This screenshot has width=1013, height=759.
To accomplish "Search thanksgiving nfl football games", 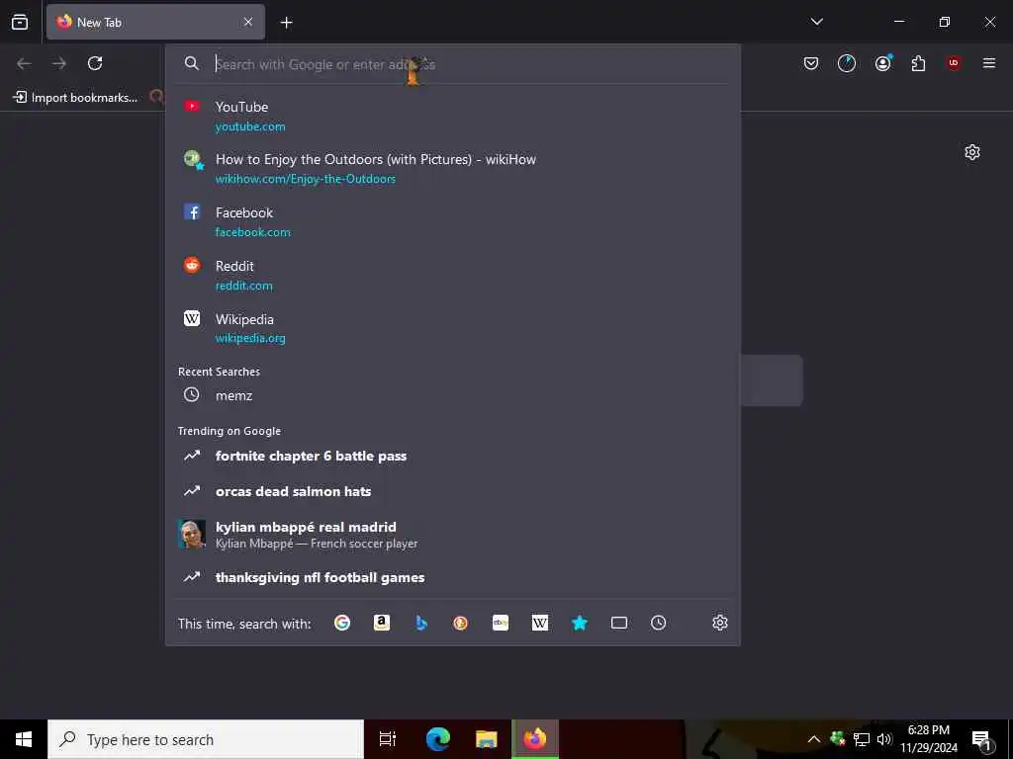I will tap(452, 577).
